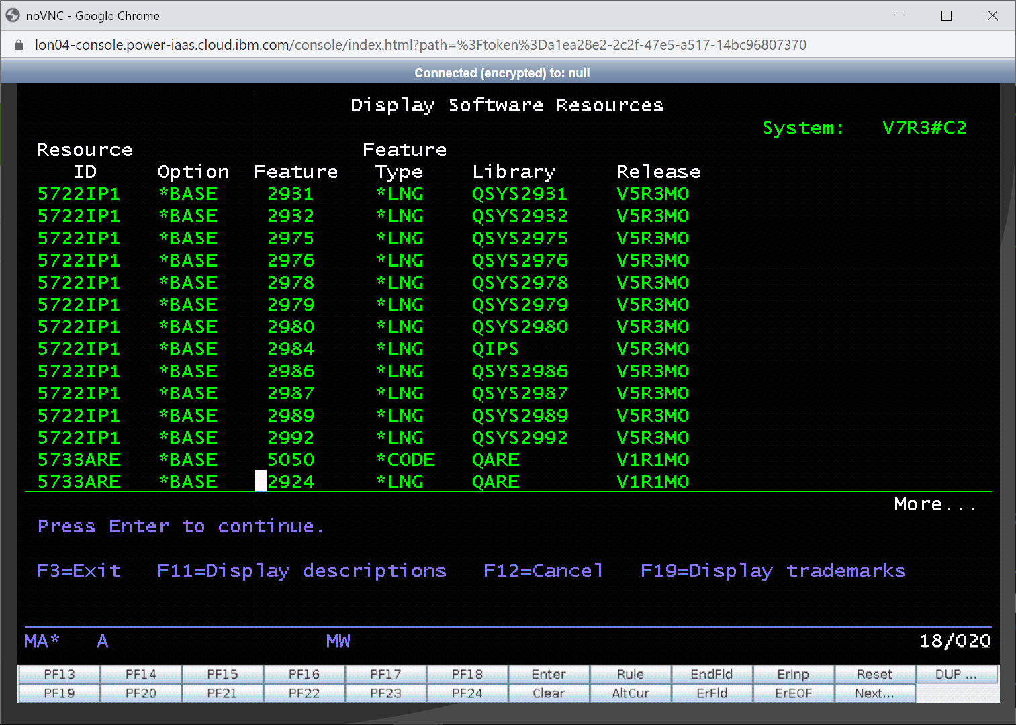1016x725 pixels.
Task: Click the MA* status indicator
Action: click(x=42, y=641)
